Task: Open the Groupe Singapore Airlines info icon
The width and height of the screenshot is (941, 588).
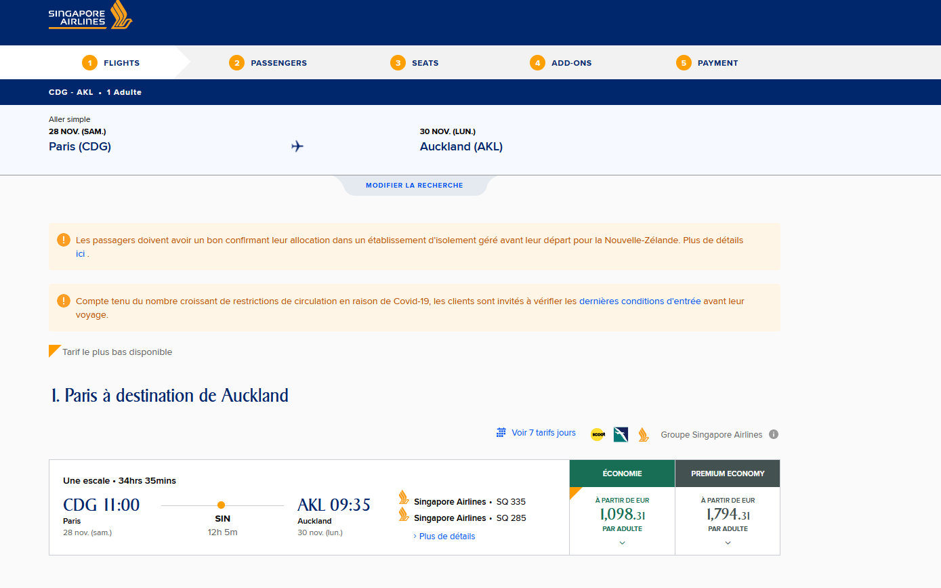Action: click(774, 435)
